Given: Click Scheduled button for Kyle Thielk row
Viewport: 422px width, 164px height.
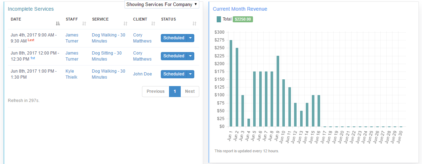Looking at the screenshot, I should coord(174,74).
